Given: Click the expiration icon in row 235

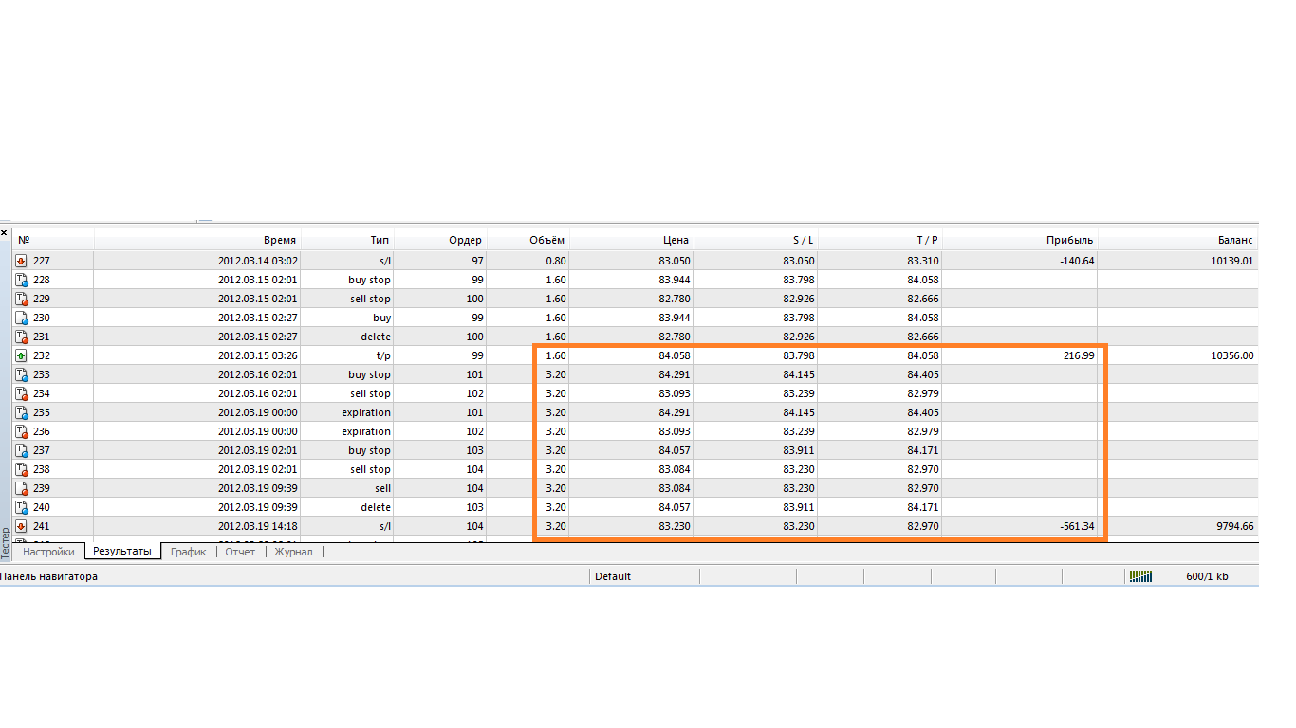Looking at the screenshot, I should click(x=21, y=412).
